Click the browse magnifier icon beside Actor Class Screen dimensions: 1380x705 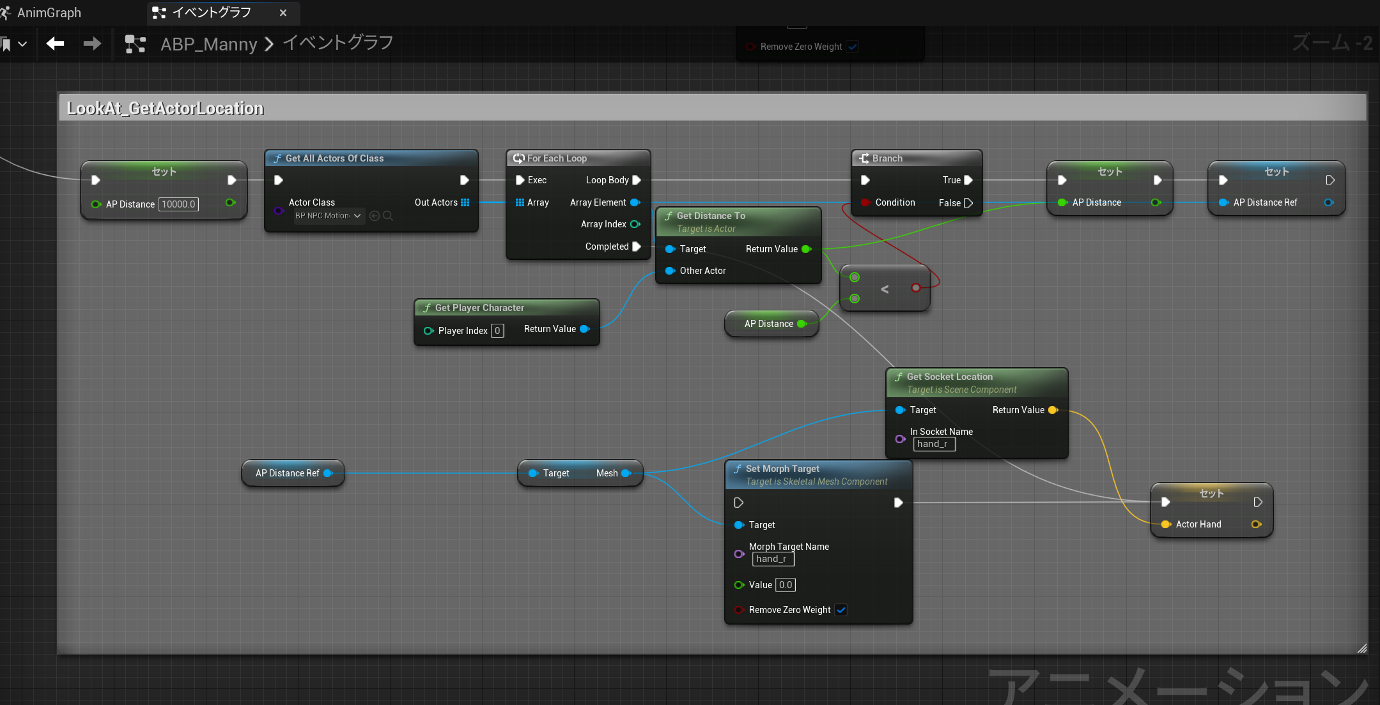tap(388, 216)
